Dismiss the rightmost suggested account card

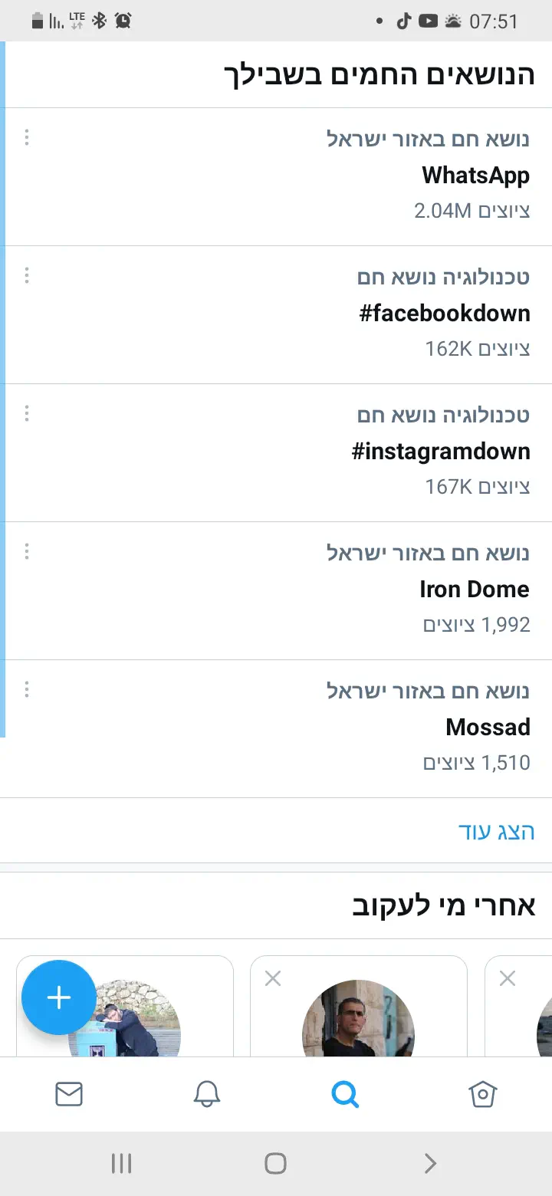pyautogui.click(x=508, y=978)
